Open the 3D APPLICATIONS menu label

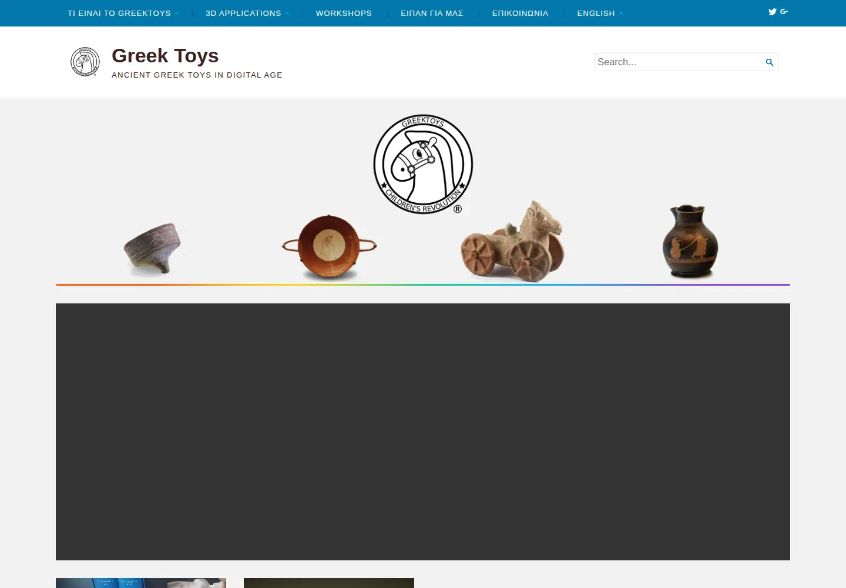(243, 13)
